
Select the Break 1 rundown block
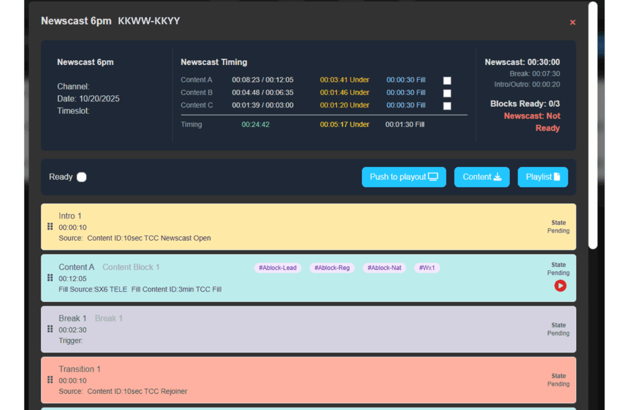[x=307, y=329]
